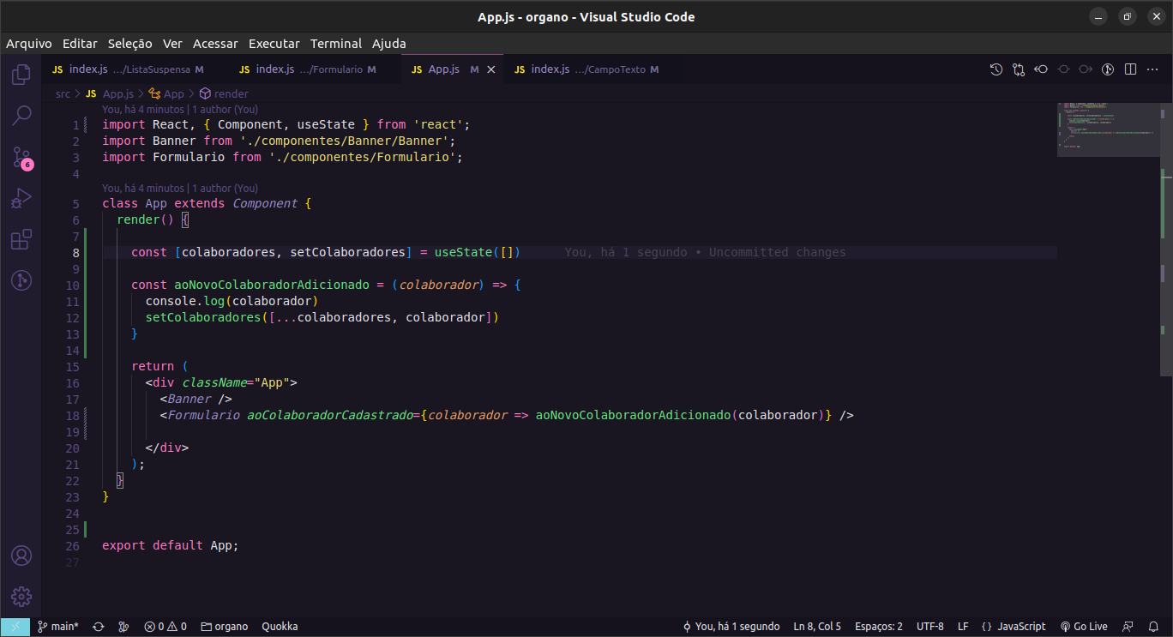Screen dimensions: 1173x637
Task: Open the Editar menu
Action: pyautogui.click(x=80, y=43)
